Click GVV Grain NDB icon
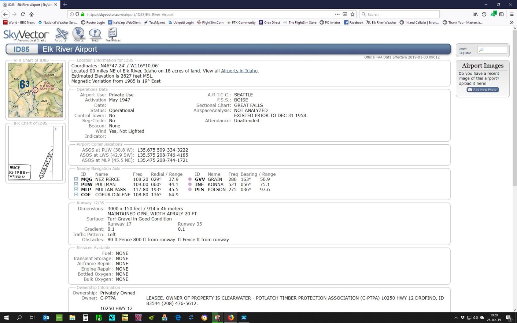517x323 pixels. [x=190, y=179]
